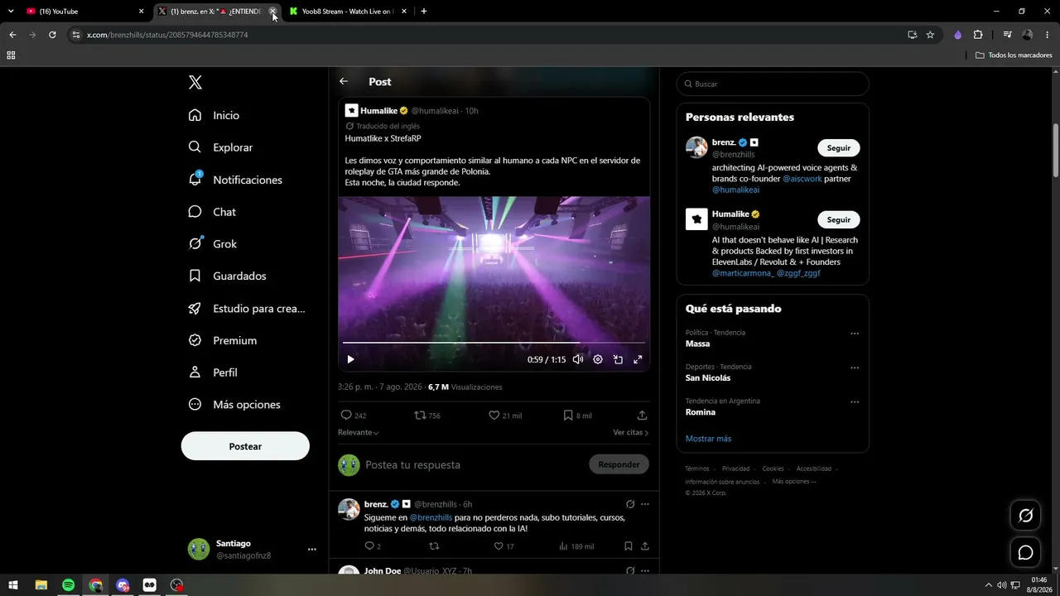1060x596 pixels.
Task: Open Santiago account menu dots
Action: coord(312,549)
